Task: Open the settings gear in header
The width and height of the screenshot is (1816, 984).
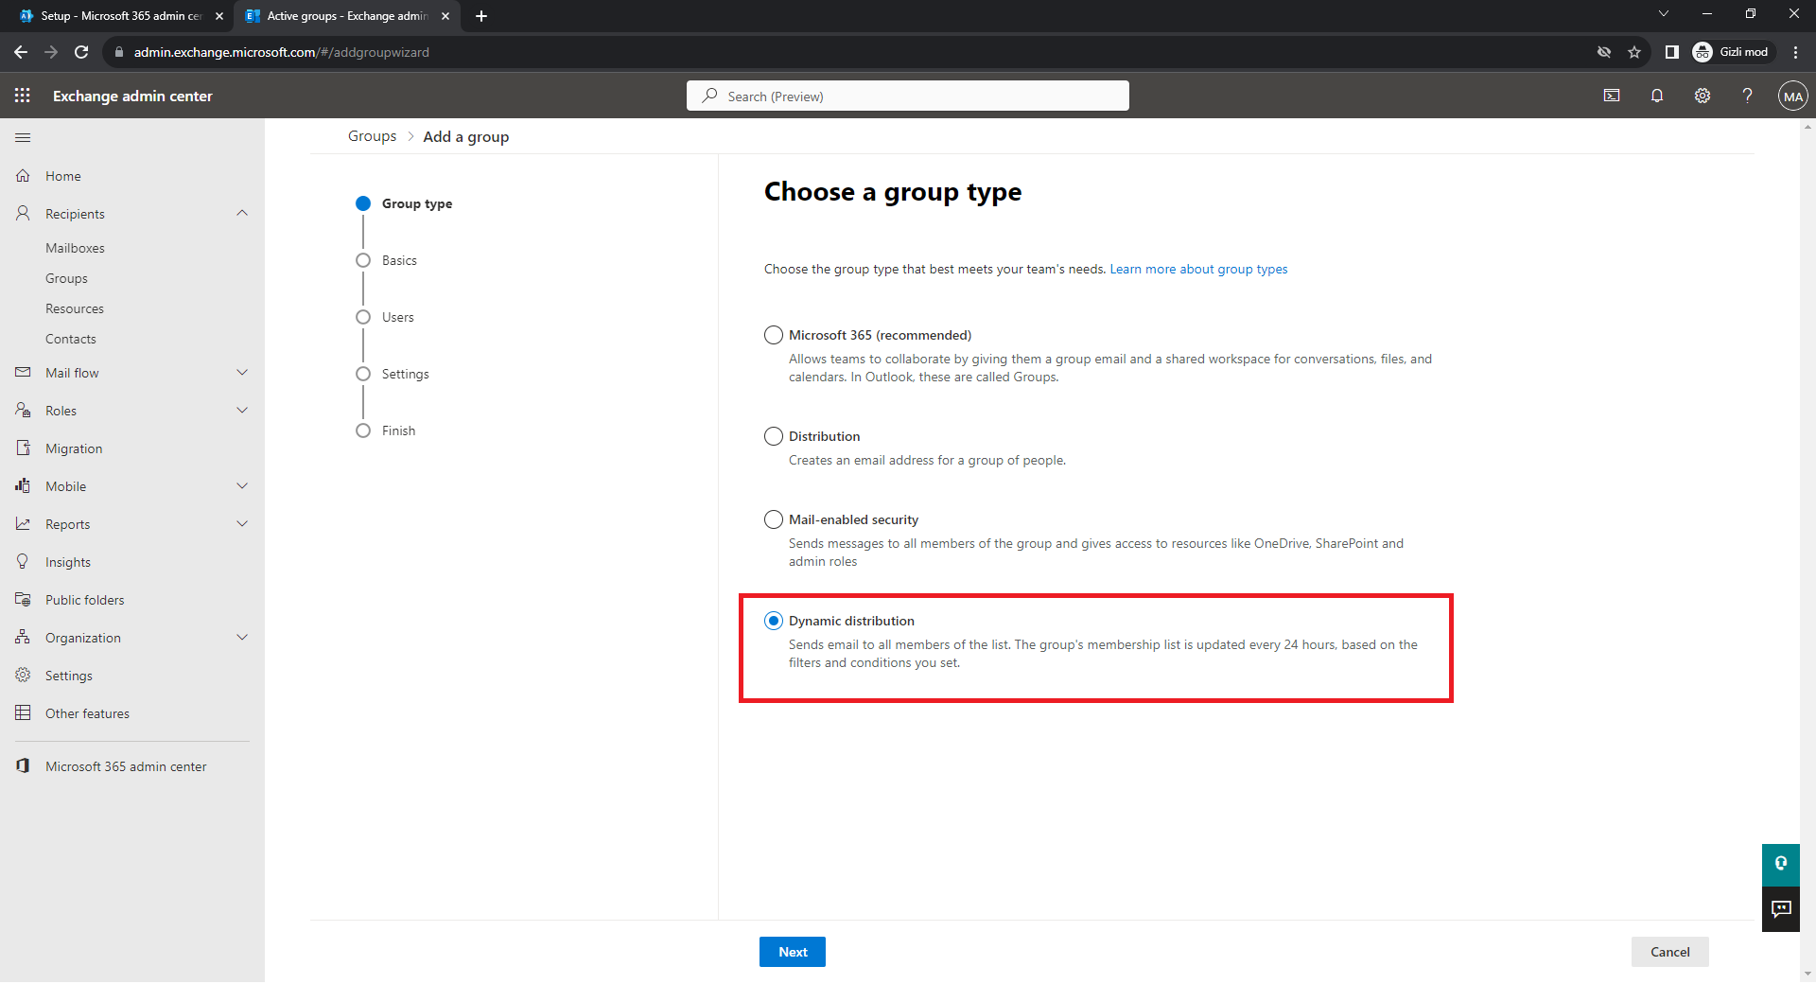Action: pos(1702,96)
